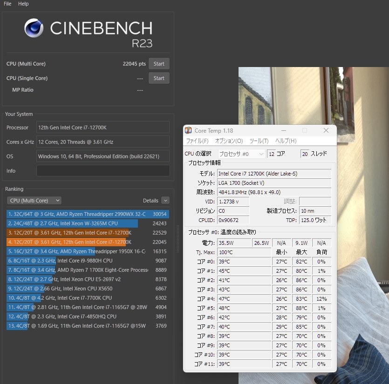389x384 pixels.
Task: Click the thread count box showing 20
Action: tap(305, 154)
